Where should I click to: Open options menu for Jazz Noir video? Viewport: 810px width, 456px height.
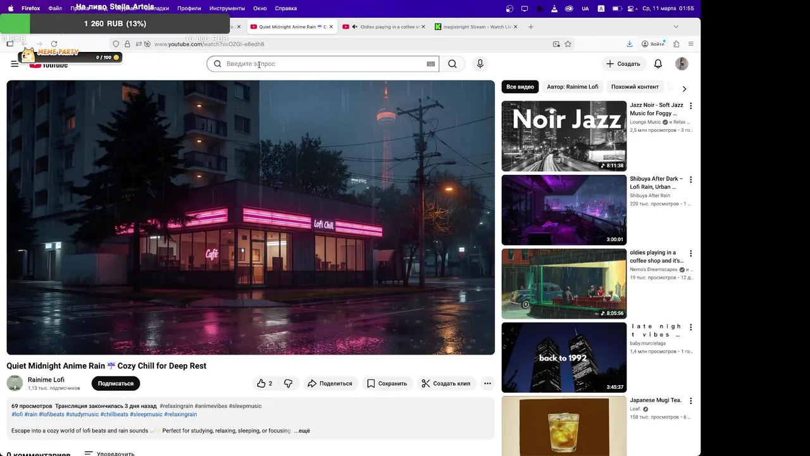click(690, 106)
